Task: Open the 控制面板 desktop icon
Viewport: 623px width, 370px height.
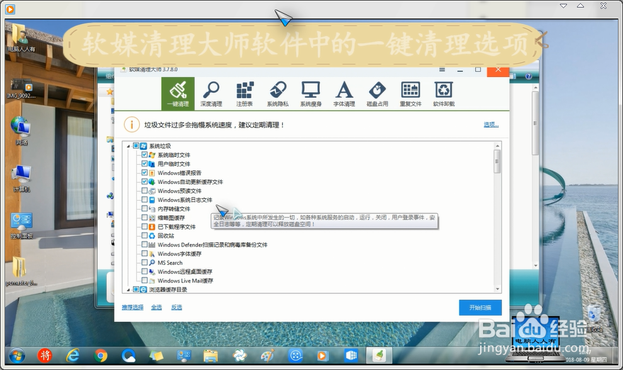Action: pos(21,225)
